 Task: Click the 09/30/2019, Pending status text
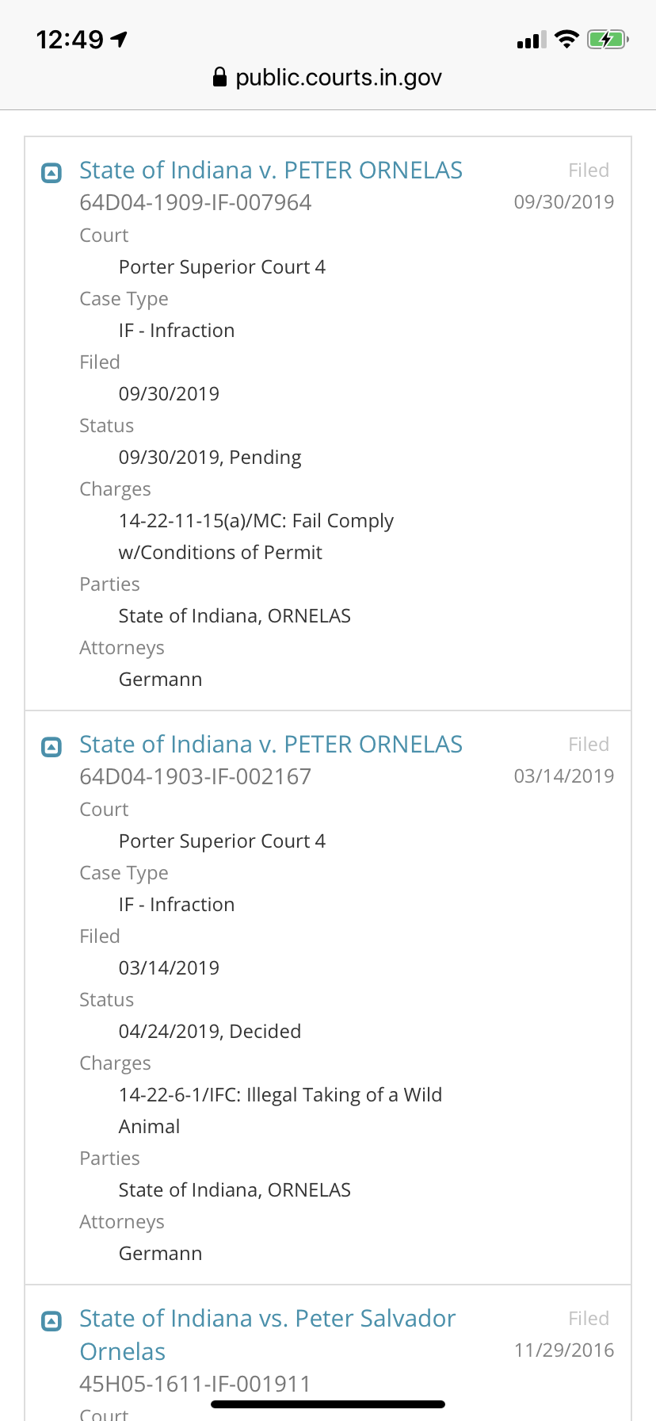coord(210,458)
